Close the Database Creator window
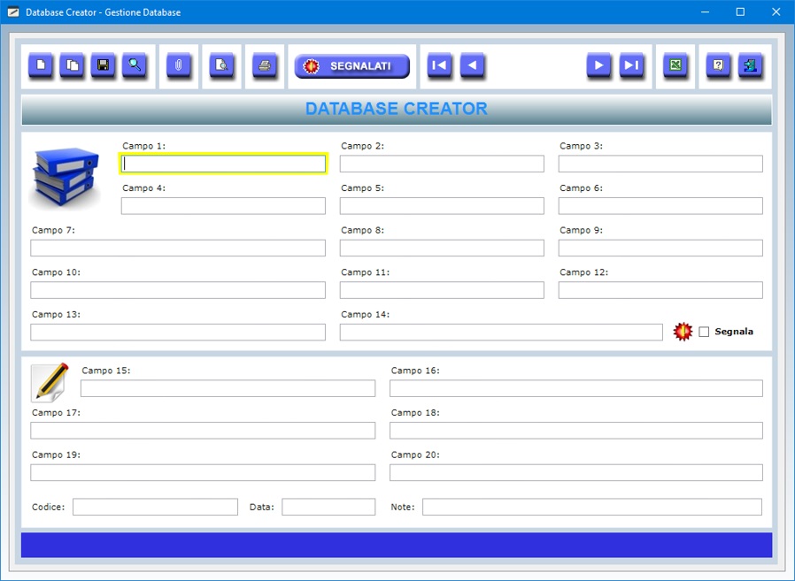The height and width of the screenshot is (581, 795). [776, 11]
